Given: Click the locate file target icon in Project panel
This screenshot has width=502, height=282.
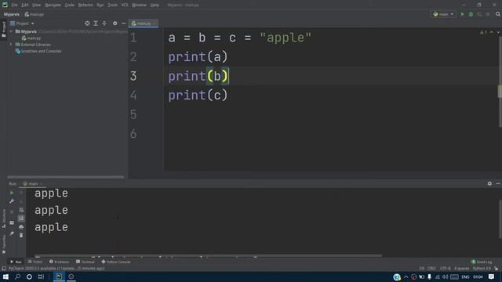Looking at the screenshot, I should [x=87, y=23].
